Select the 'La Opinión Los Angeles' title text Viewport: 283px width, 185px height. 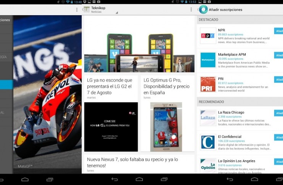click(237, 161)
